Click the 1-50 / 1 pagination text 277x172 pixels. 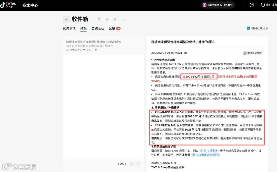(x=122, y=164)
